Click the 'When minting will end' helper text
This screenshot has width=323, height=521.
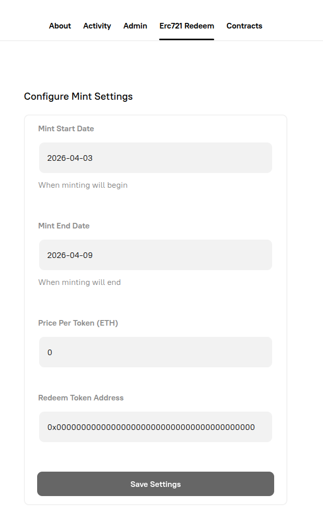coord(79,282)
